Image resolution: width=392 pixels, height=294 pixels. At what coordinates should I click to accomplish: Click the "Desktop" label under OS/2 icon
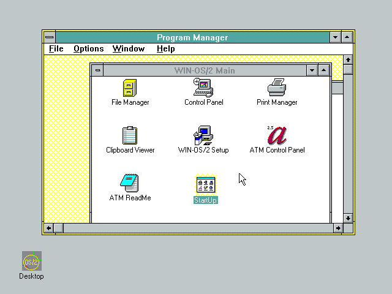[31, 276]
